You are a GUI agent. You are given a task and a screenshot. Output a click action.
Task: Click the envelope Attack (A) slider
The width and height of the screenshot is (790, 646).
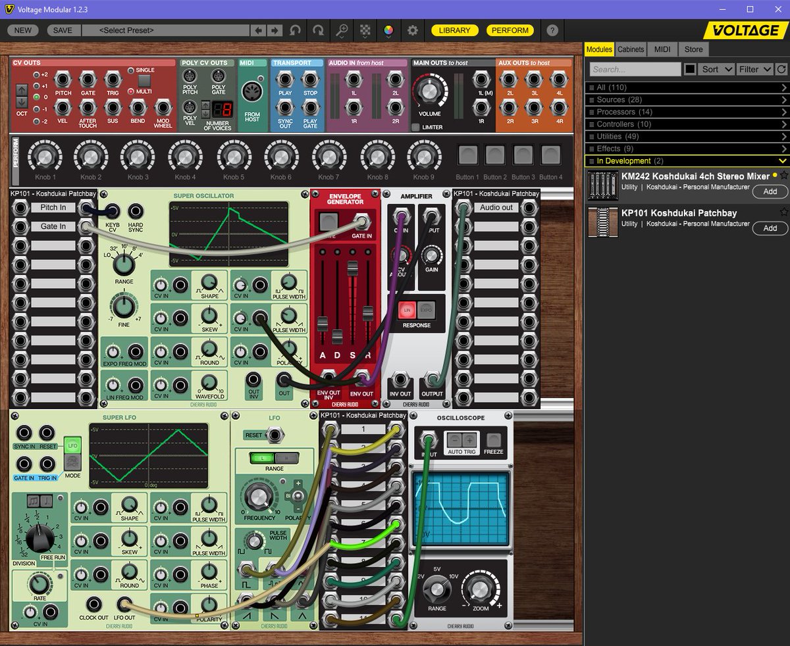pos(323,324)
